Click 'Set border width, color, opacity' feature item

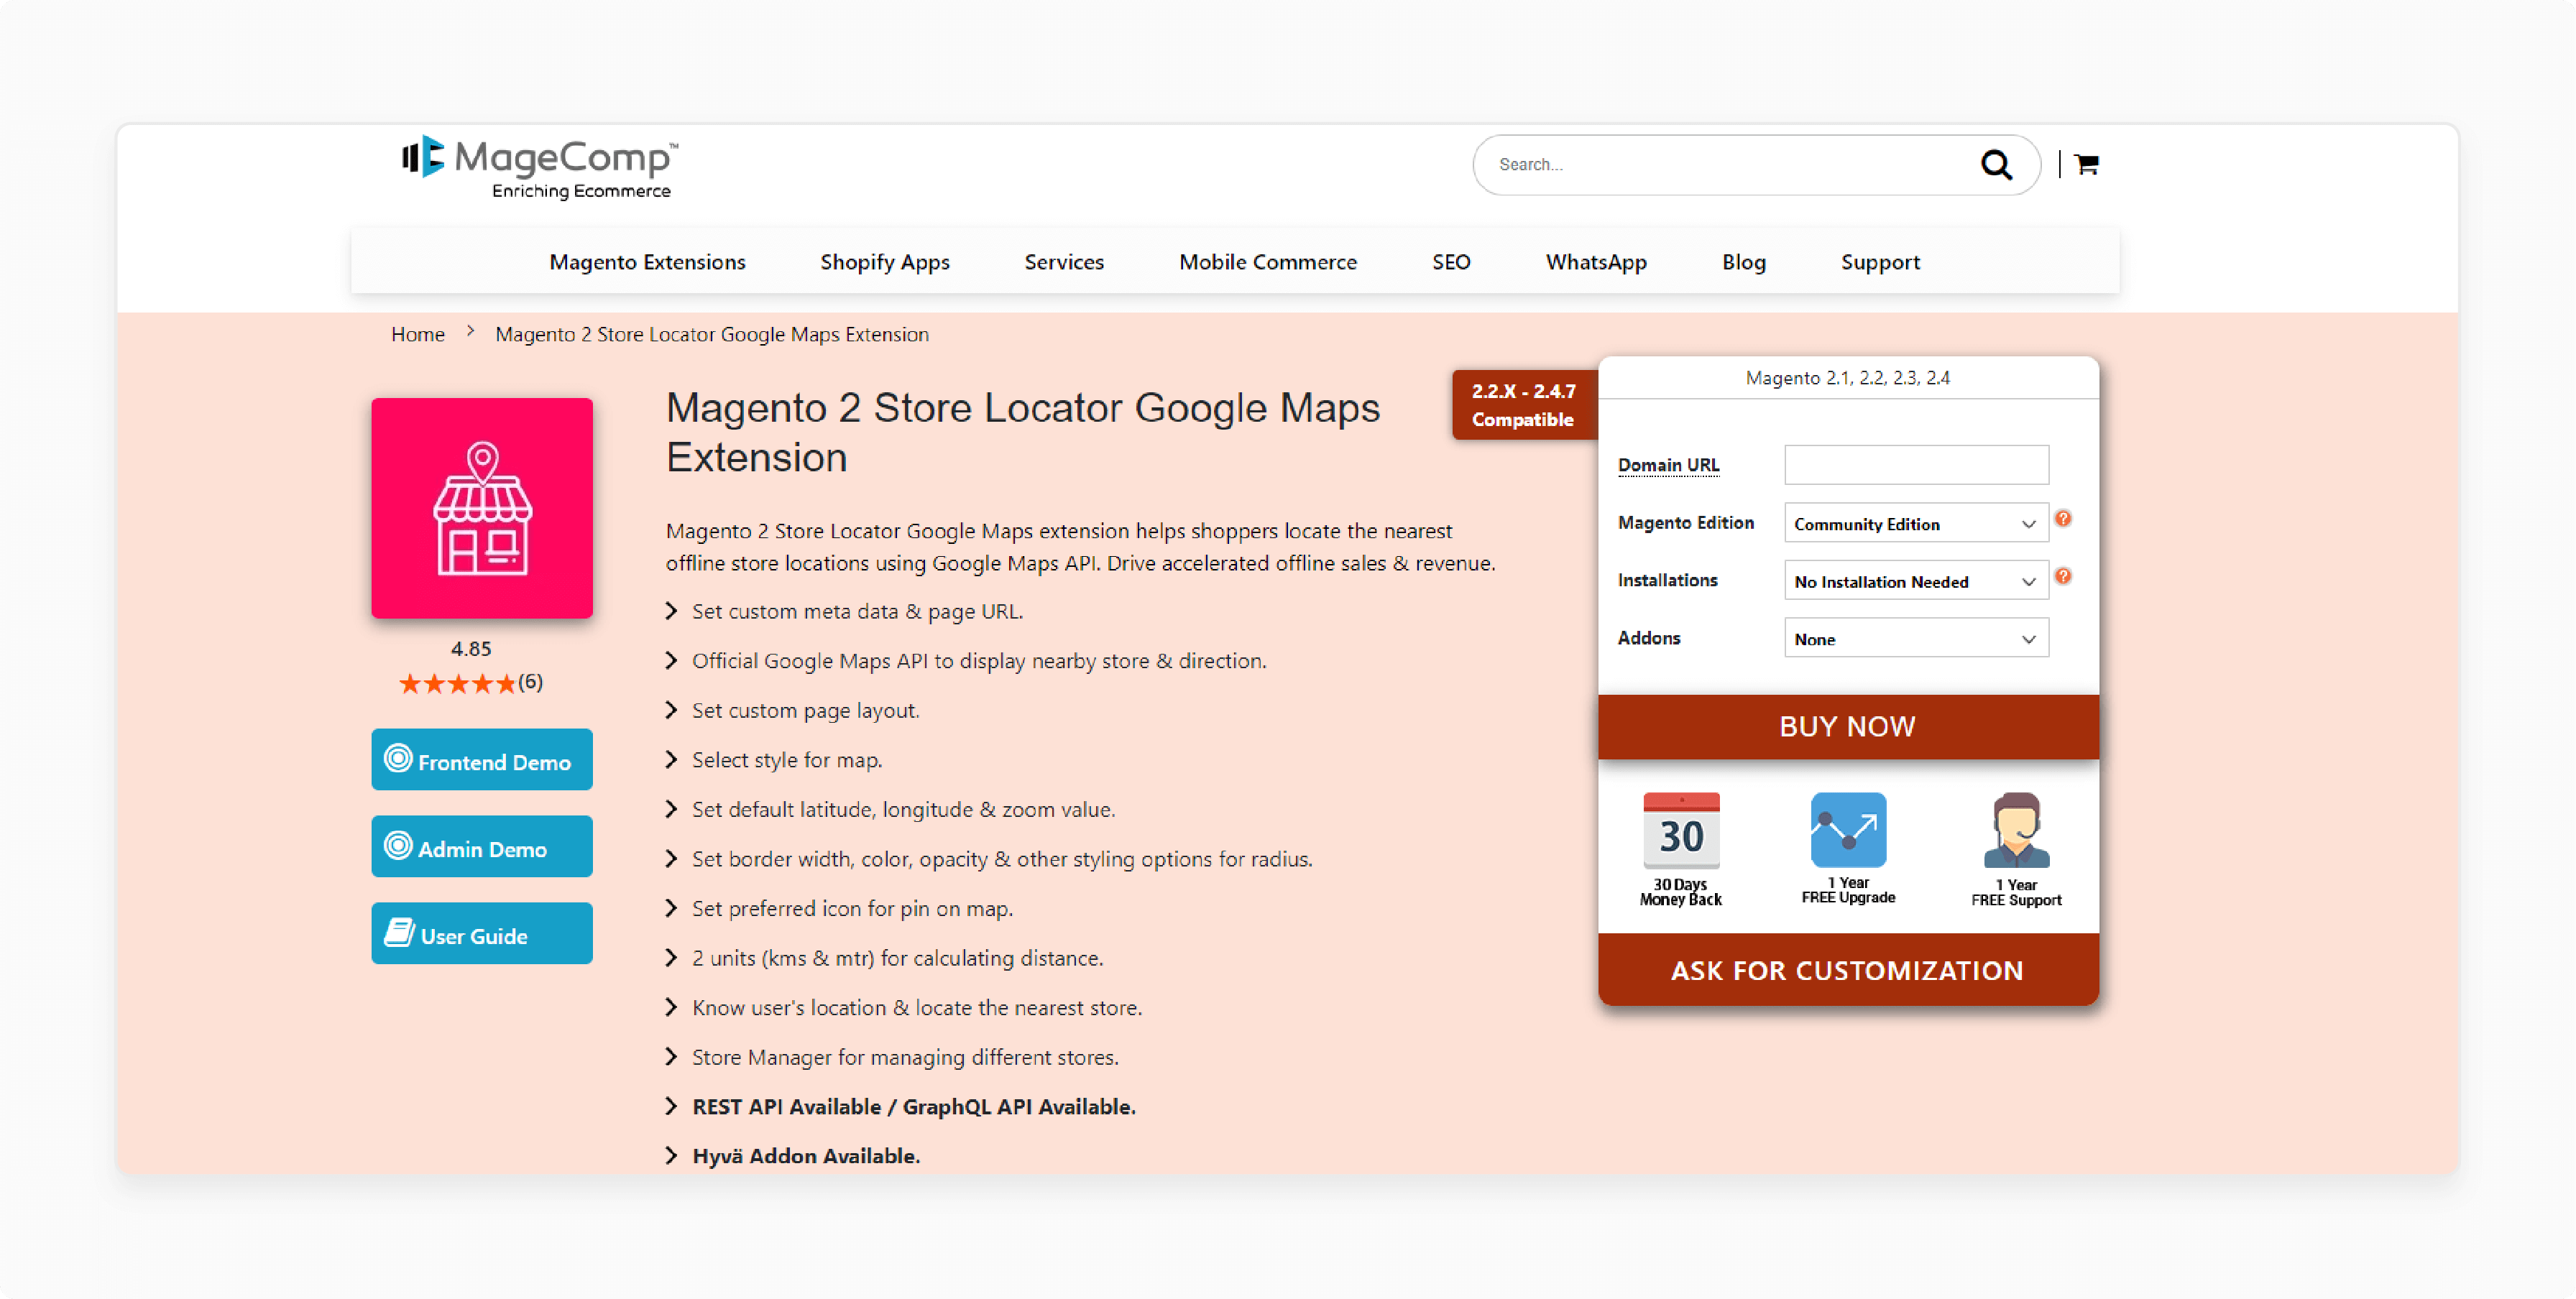click(1002, 859)
